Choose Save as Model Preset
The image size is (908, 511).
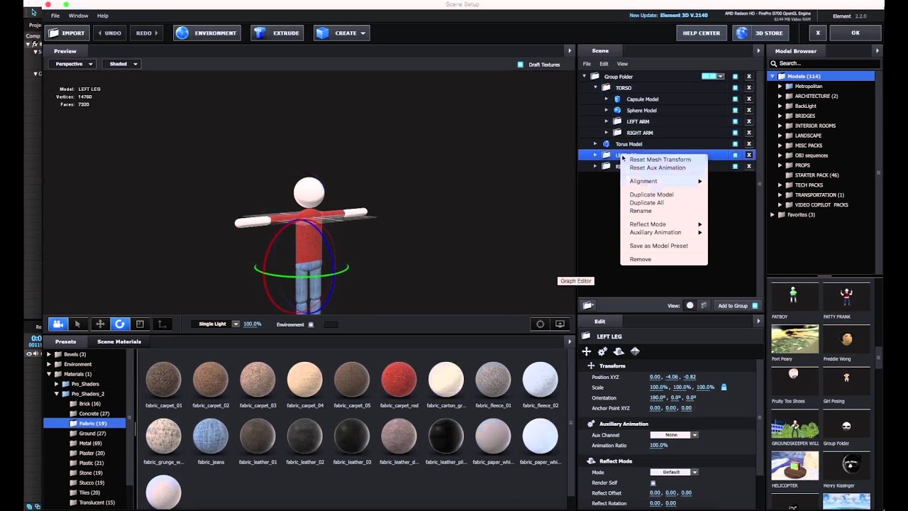[659, 246]
